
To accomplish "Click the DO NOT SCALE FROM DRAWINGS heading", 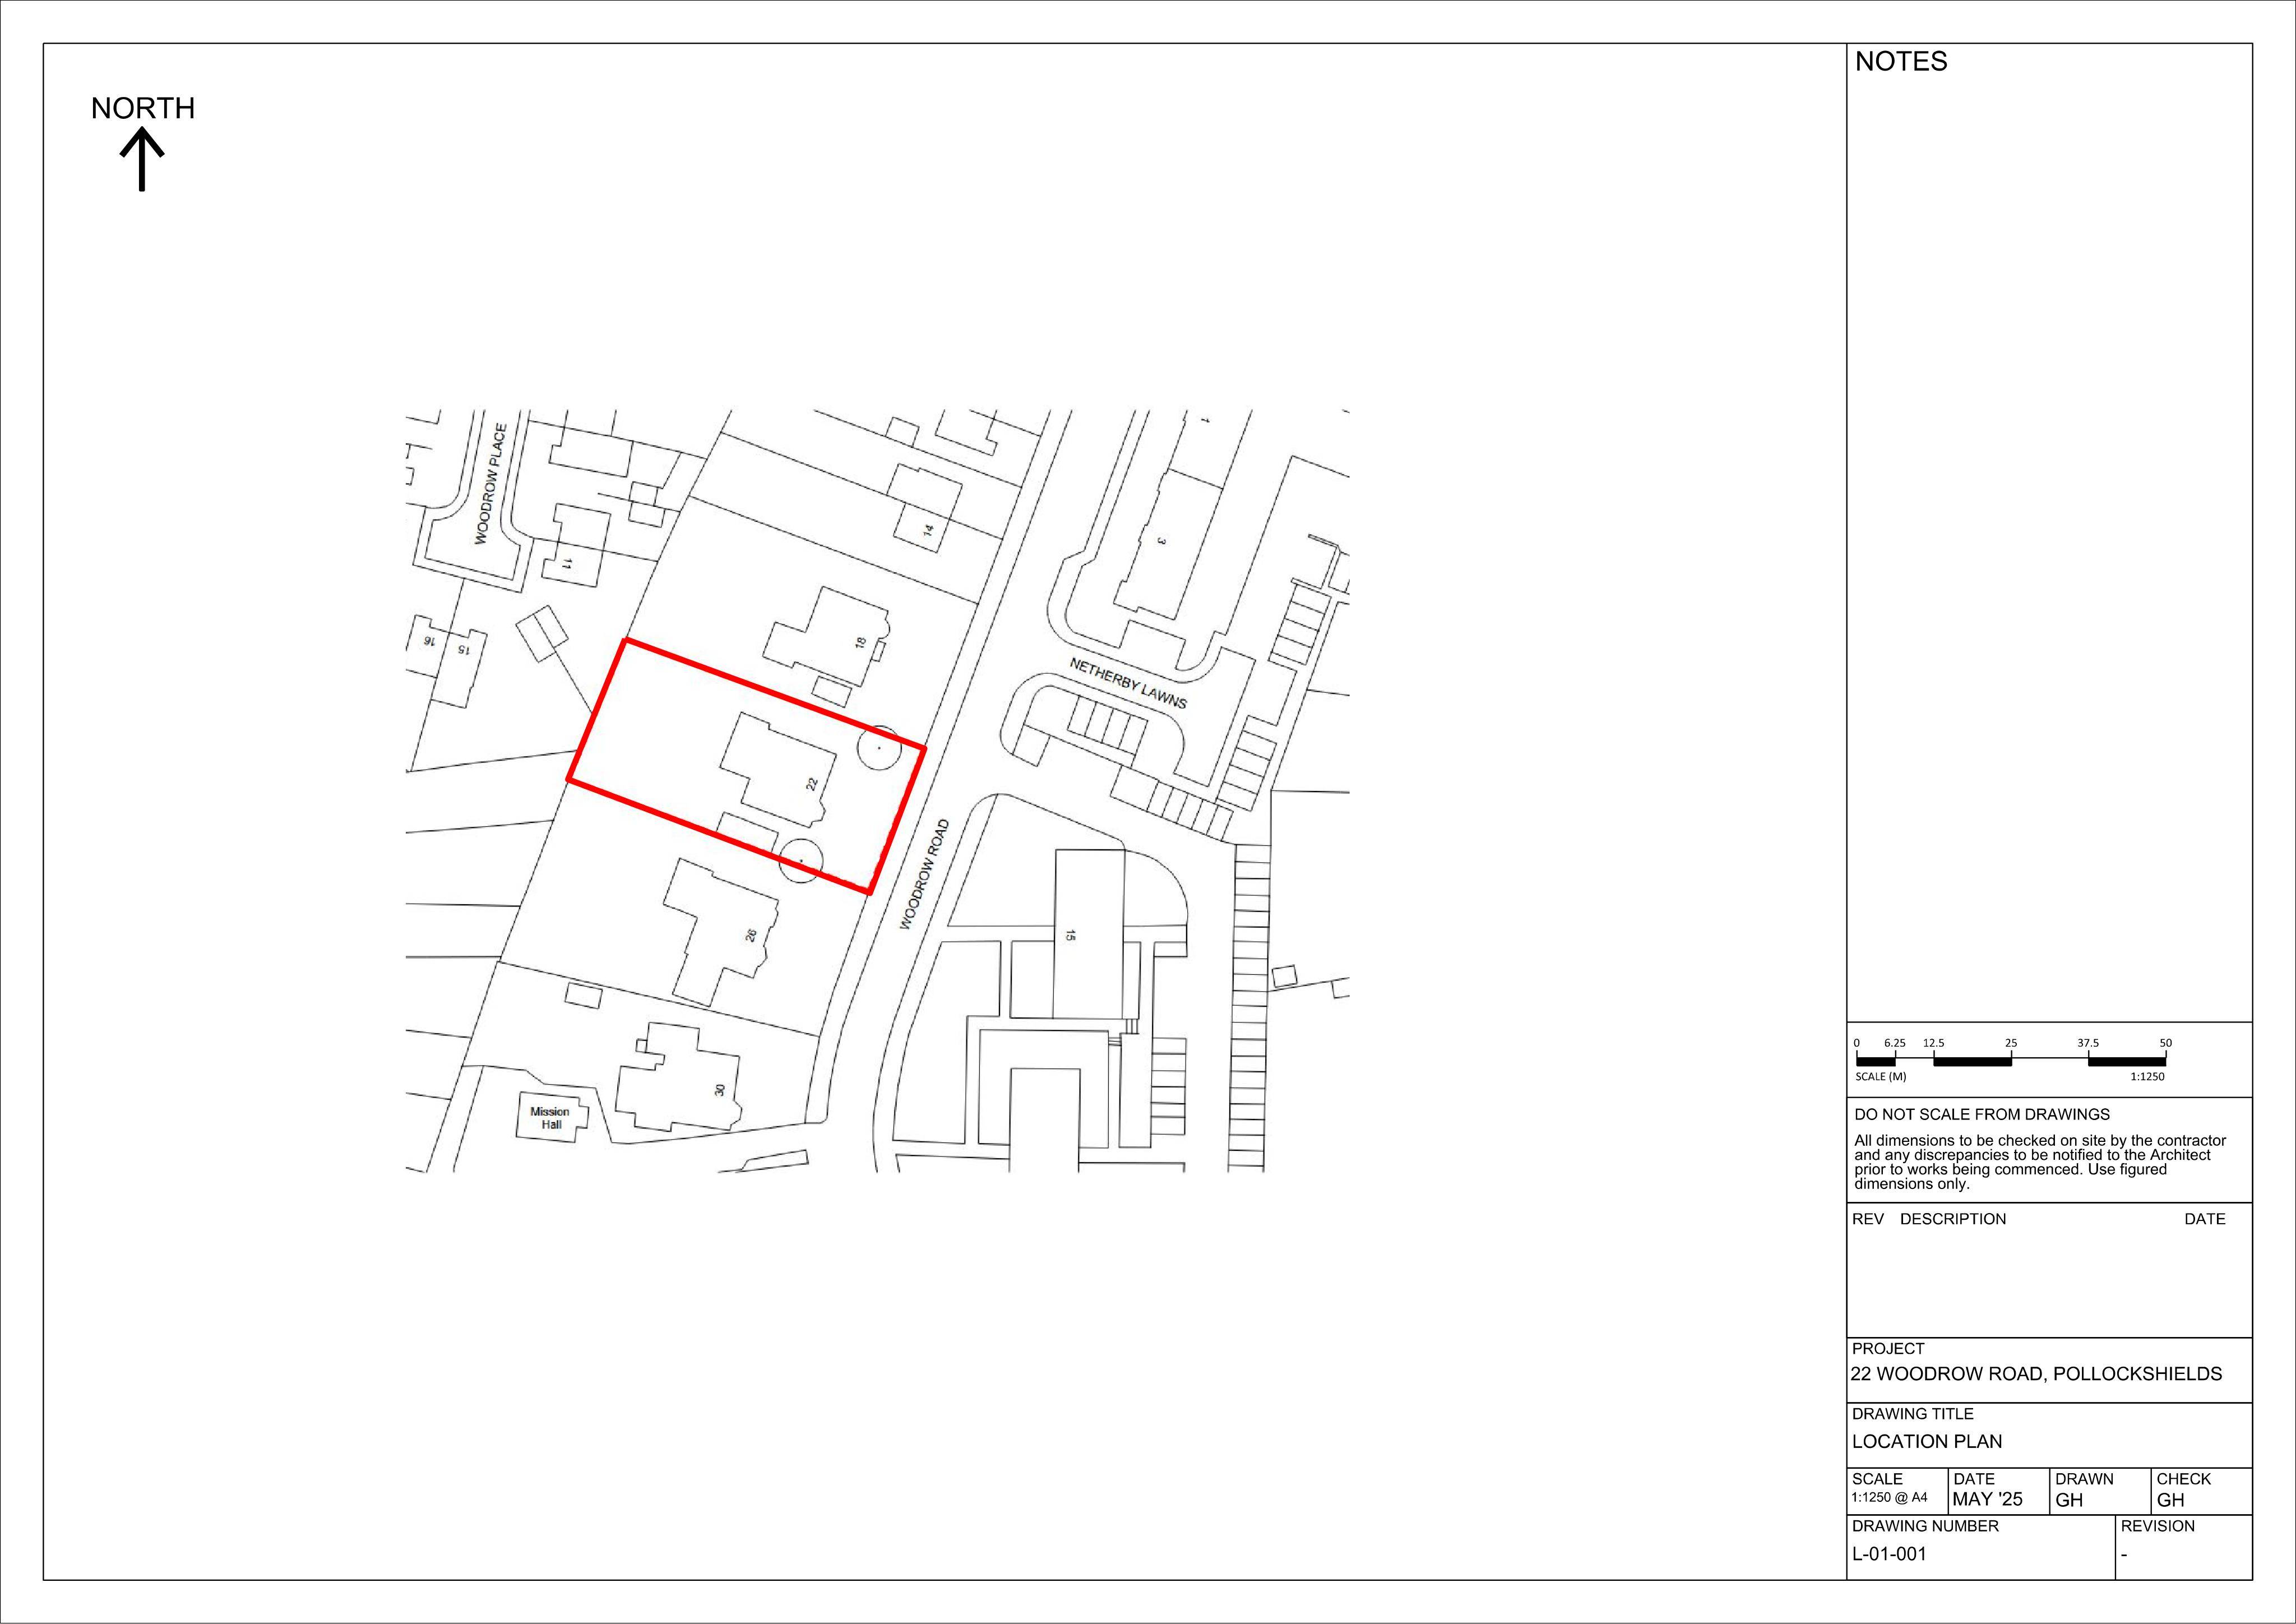I will [1982, 1114].
